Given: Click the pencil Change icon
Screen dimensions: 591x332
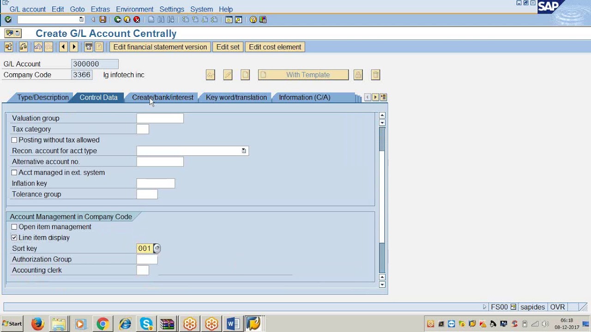Looking at the screenshot, I should click(228, 75).
